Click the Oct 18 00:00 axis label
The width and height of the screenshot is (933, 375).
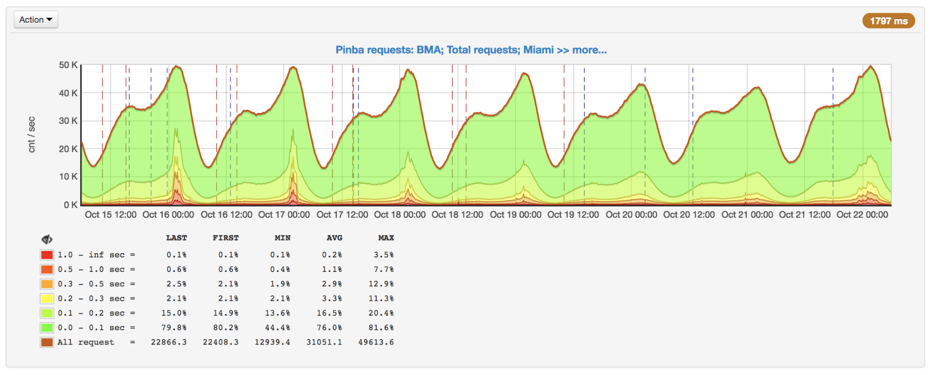(400, 215)
